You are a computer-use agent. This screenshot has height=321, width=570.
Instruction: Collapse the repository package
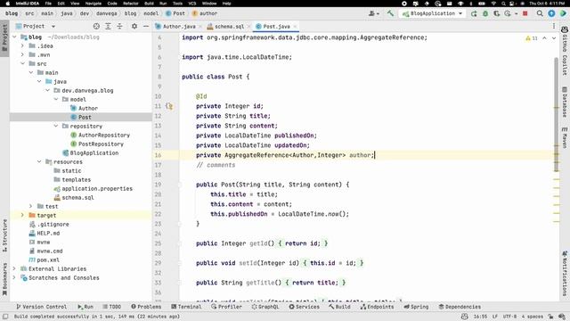pos(56,127)
